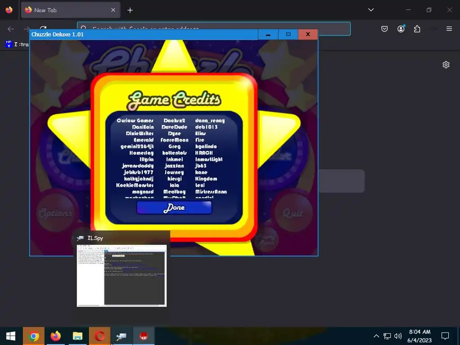Save page to Pocket

[385, 28]
